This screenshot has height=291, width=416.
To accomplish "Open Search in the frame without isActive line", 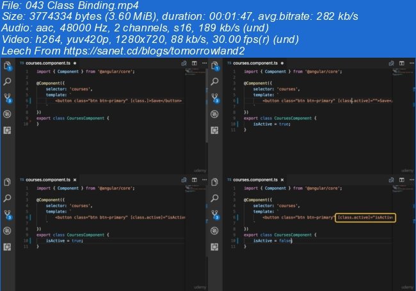I will tap(8, 81).
